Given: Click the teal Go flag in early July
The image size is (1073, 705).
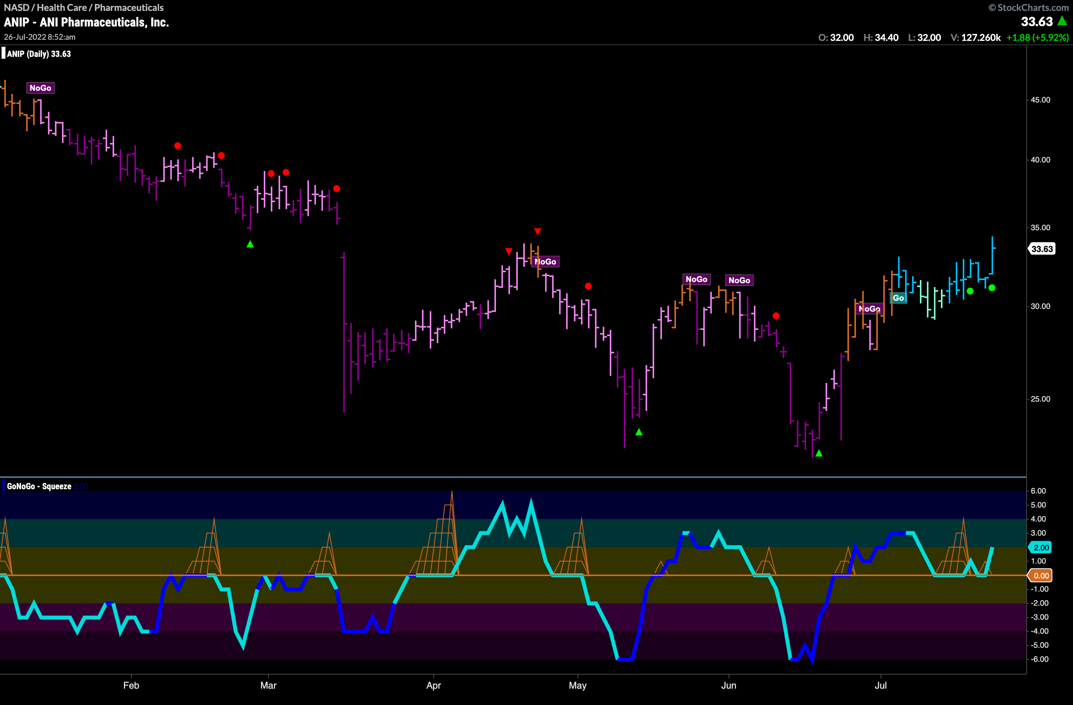Looking at the screenshot, I should (x=898, y=298).
